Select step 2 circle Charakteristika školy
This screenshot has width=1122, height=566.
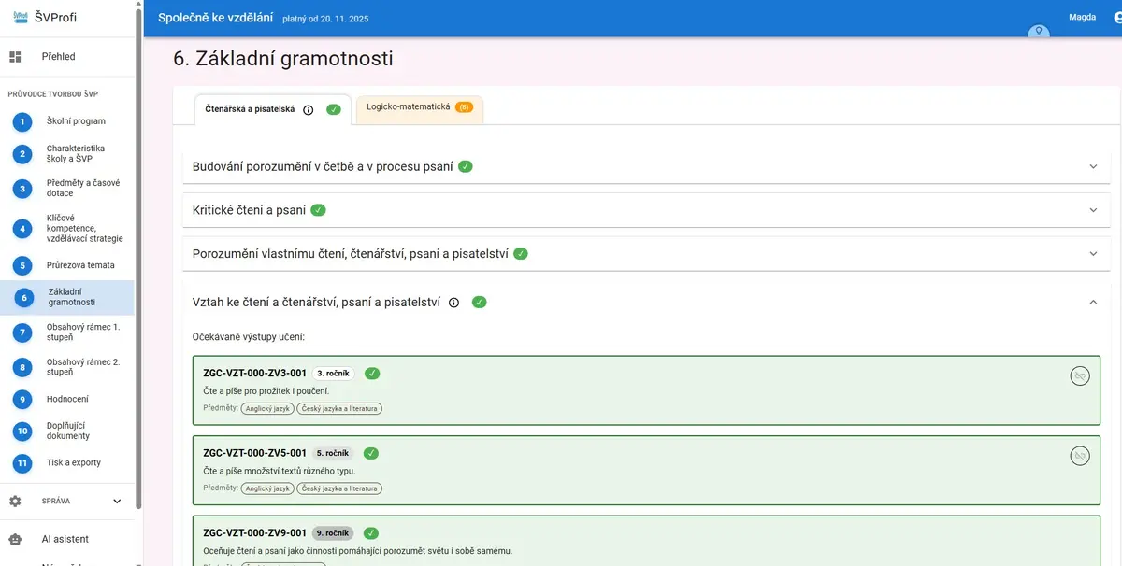22,154
